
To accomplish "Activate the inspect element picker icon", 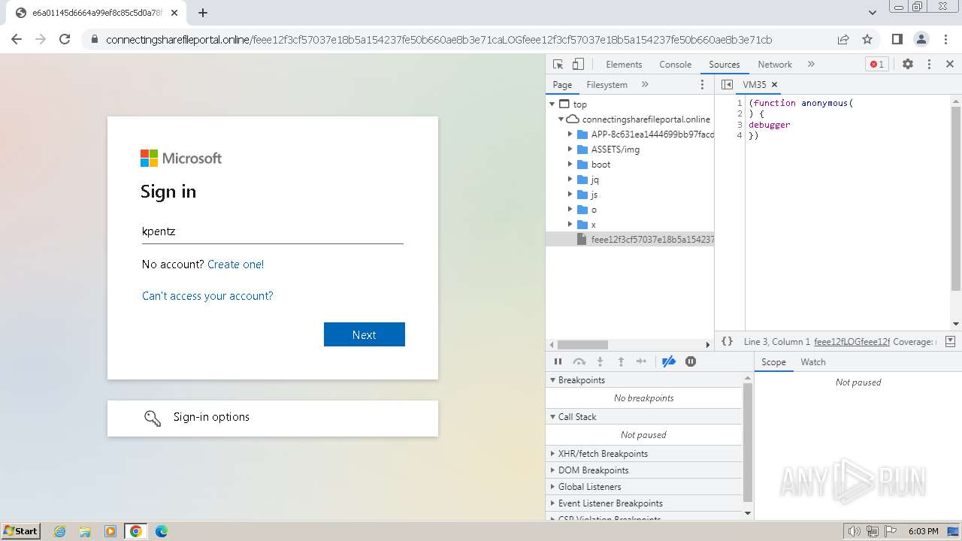I will (x=558, y=65).
